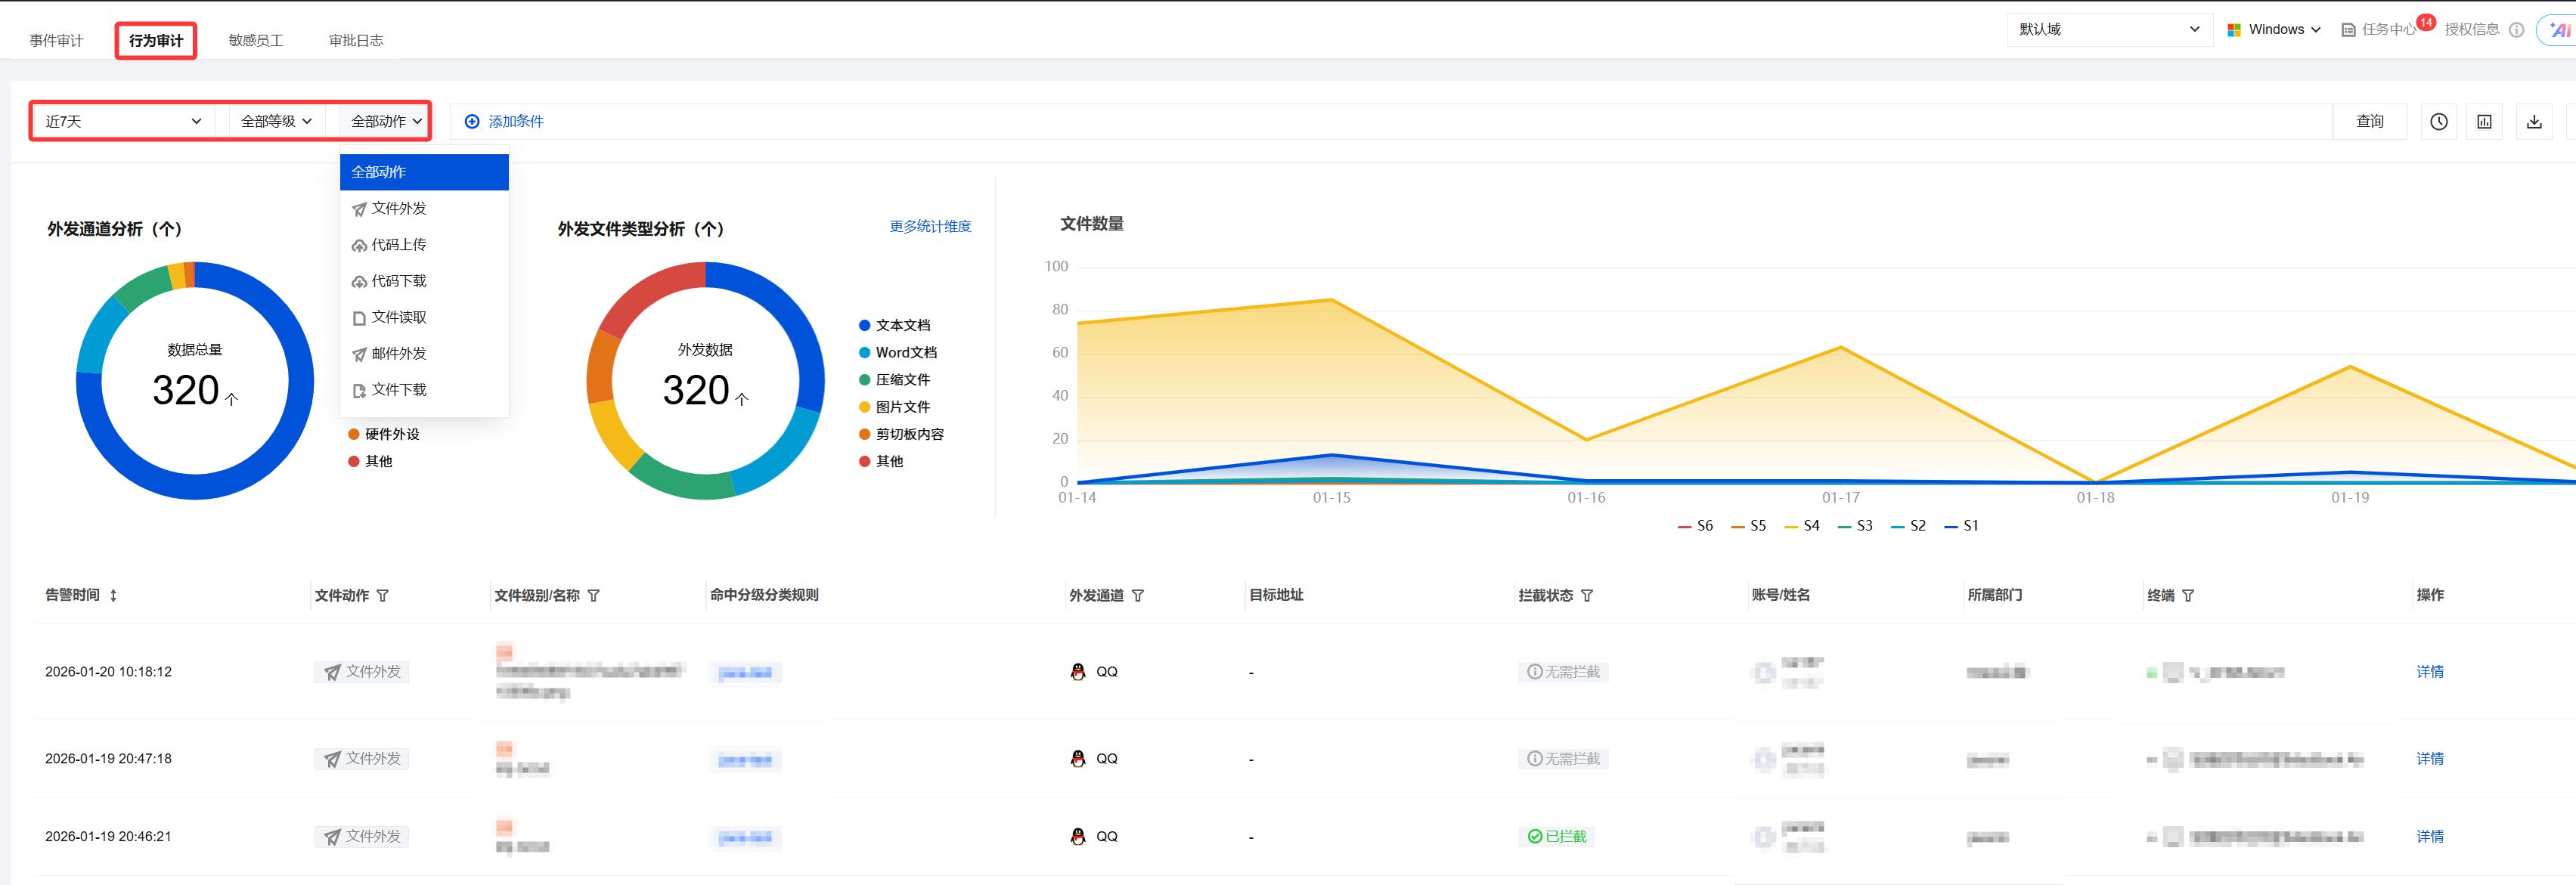Open the 更多统计维度 link
Image resolution: width=2576 pixels, height=885 pixels.
930,227
